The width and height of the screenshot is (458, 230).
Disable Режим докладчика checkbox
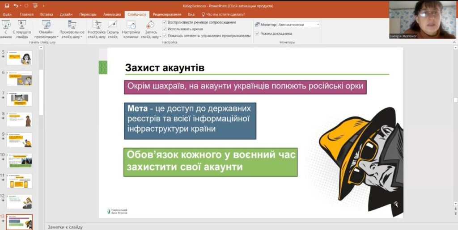pyautogui.click(x=257, y=33)
